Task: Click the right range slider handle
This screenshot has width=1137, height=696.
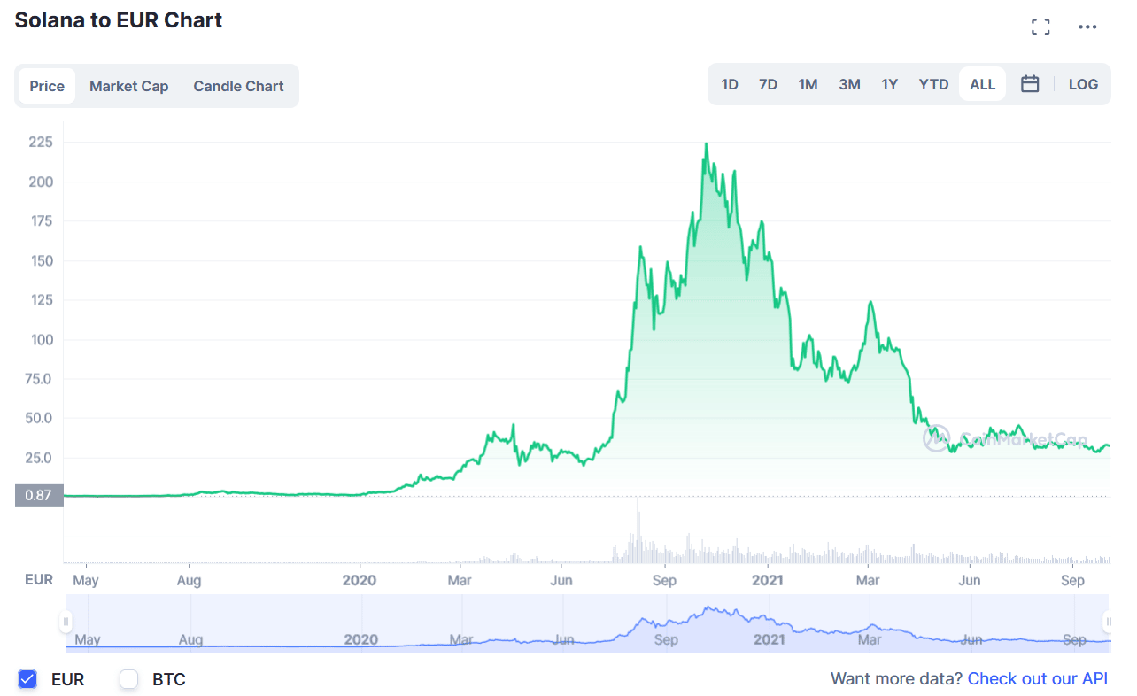Action: [1106, 622]
